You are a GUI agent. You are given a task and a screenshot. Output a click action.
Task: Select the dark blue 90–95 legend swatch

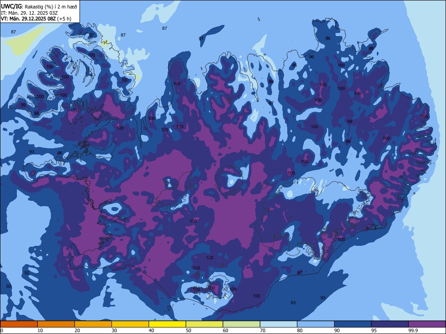point(353,324)
